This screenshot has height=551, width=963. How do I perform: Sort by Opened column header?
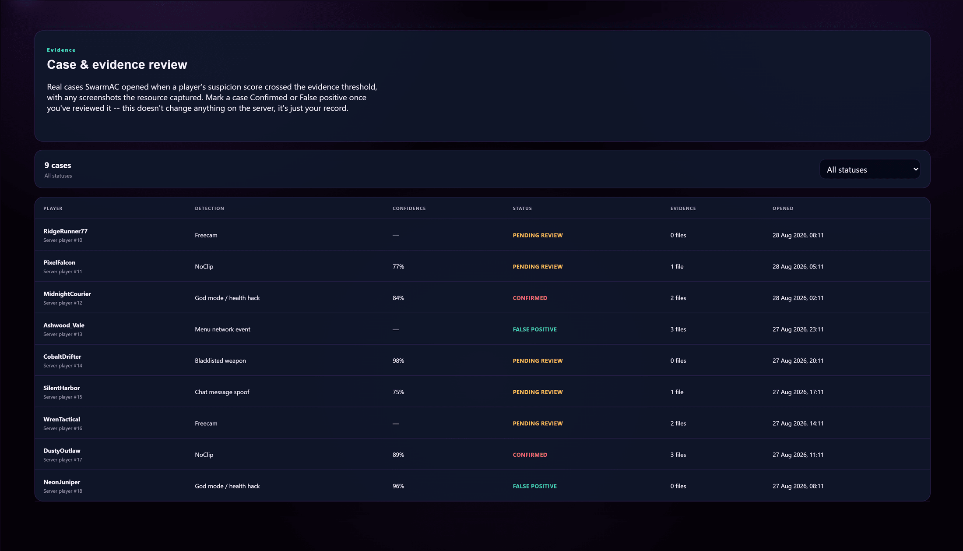pos(783,208)
